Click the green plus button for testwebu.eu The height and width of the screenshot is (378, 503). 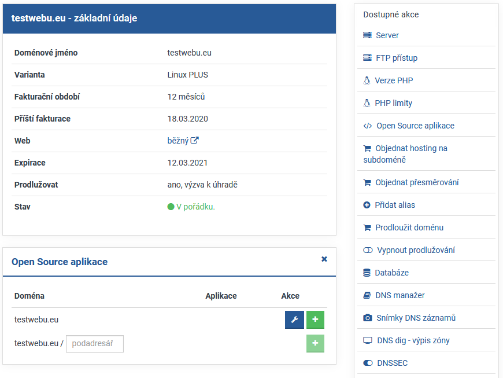315,320
